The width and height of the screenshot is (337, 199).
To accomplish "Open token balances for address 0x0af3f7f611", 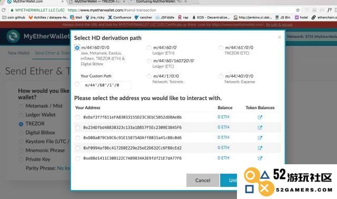I will coord(260,117).
